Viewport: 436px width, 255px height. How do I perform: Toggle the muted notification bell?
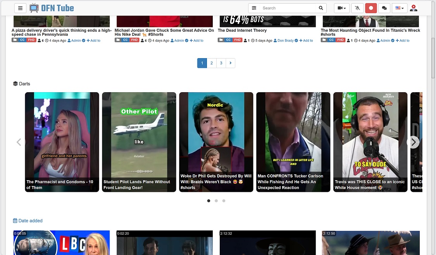pyautogui.click(x=357, y=8)
